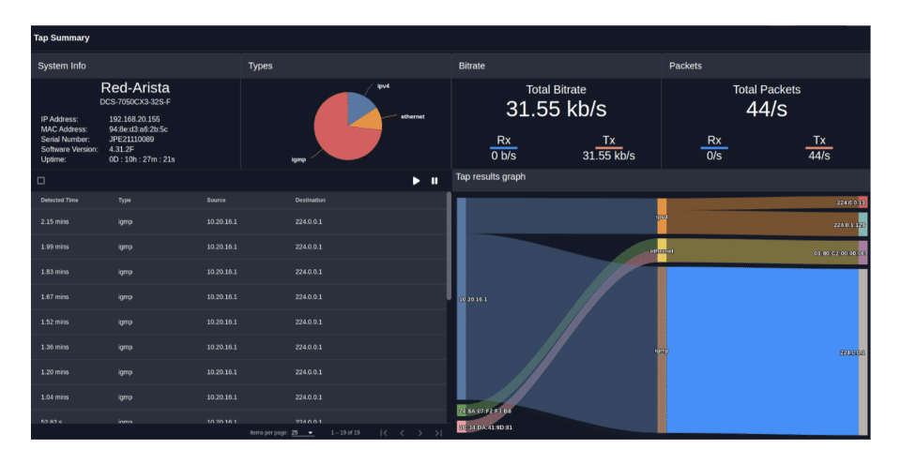Click the igmp node in Sankey graph
Viewport: 901px width, 465px height.
click(662, 351)
